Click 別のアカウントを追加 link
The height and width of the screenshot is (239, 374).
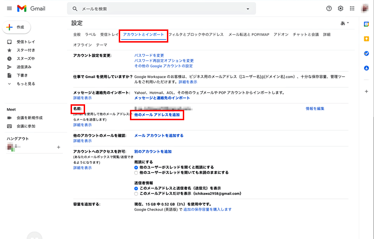click(153, 152)
